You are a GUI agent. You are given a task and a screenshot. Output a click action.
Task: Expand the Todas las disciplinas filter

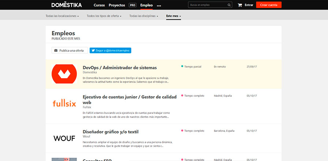point(144,16)
